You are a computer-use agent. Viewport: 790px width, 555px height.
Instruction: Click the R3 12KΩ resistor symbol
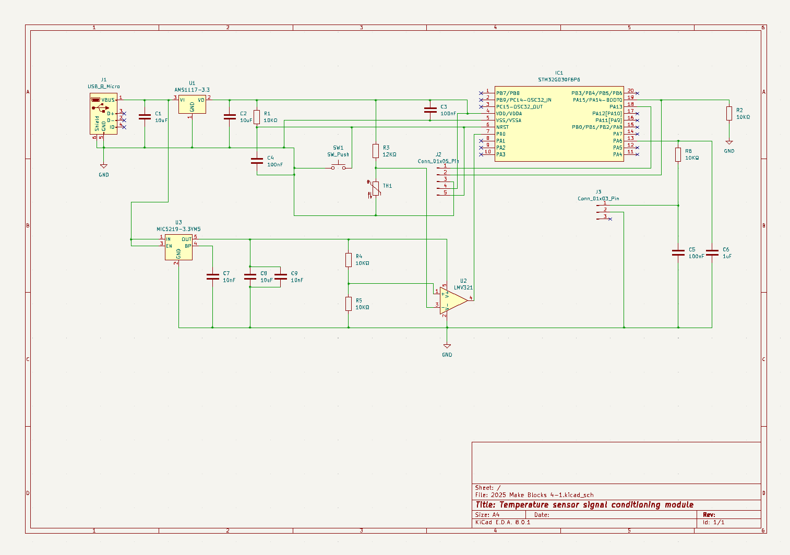376,151
